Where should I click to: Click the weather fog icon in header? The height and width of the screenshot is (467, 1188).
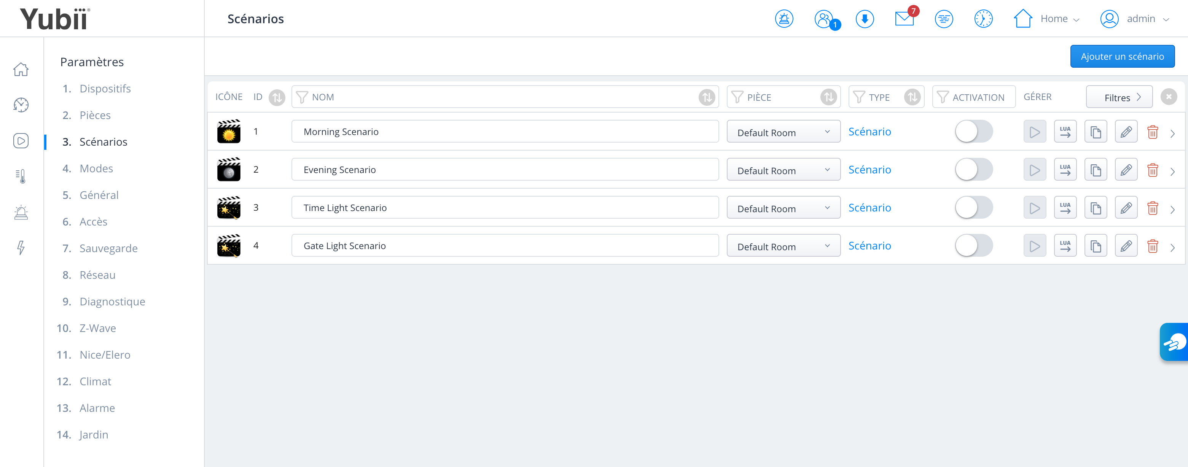944,19
